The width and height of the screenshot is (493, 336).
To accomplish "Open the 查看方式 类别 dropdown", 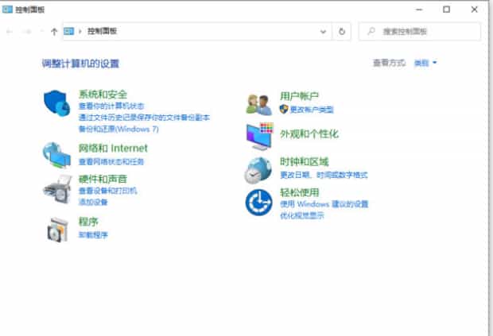I will pyautogui.click(x=425, y=62).
